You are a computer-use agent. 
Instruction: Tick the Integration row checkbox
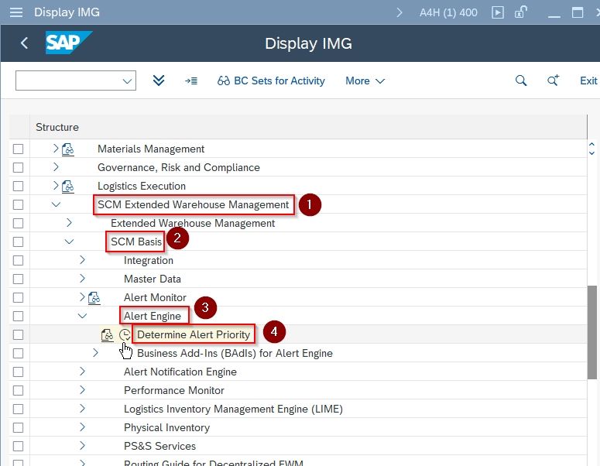coord(18,261)
